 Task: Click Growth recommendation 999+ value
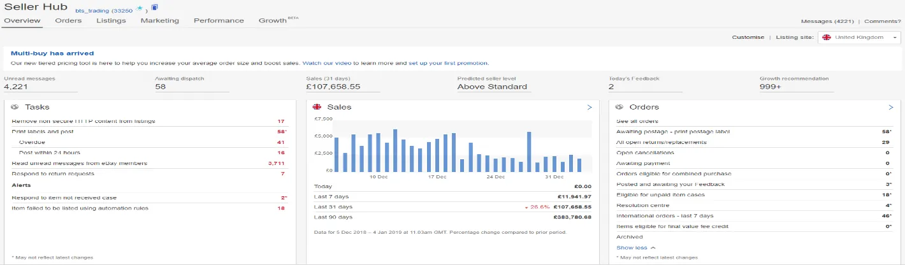pyautogui.click(x=771, y=87)
